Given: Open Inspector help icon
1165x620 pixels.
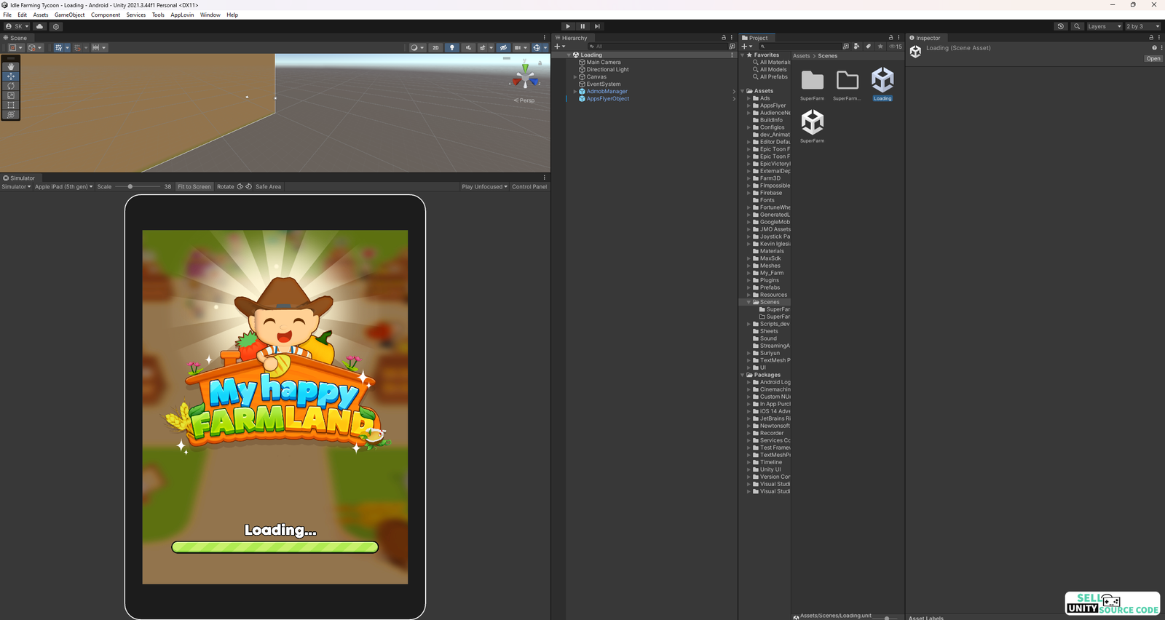Looking at the screenshot, I should pyautogui.click(x=1154, y=48).
